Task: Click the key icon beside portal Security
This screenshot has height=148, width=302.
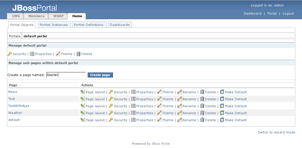Action: [x=9, y=54]
